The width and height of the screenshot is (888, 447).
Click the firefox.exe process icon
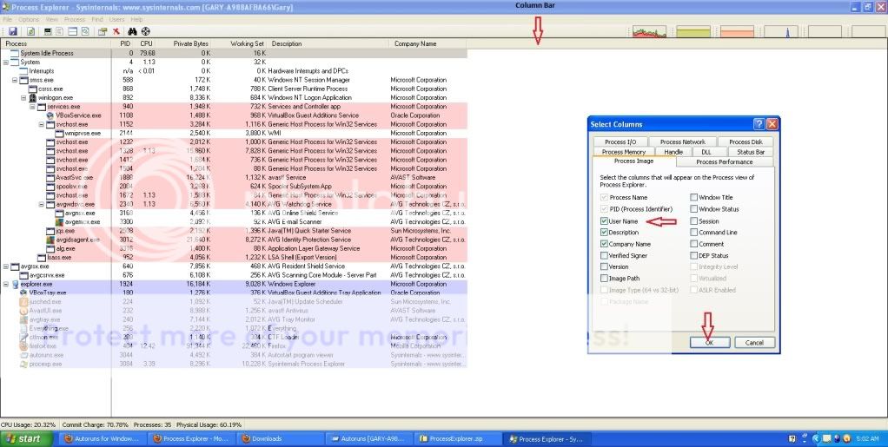(x=23, y=346)
